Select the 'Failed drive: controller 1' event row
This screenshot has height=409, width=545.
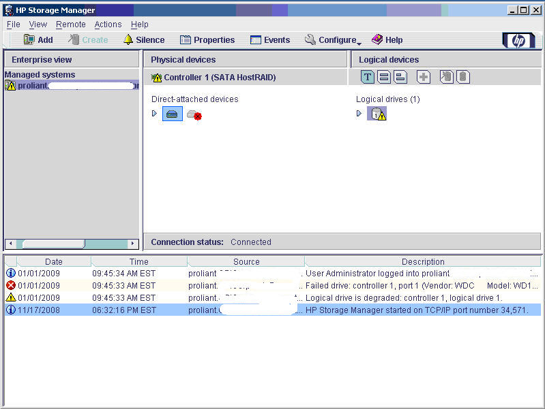click(274, 286)
